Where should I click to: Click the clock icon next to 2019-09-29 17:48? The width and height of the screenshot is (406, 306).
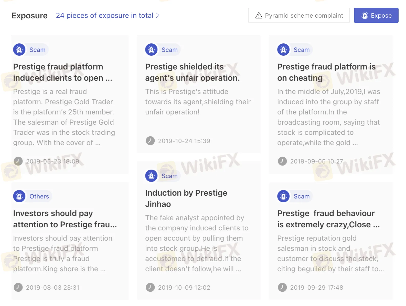tap(282, 287)
